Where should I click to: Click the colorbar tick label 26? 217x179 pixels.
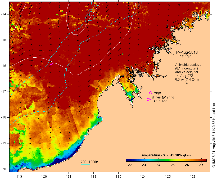click(x=187, y=165)
